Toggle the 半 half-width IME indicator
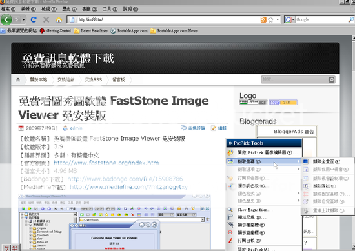The width and height of the screenshot is (355, 251). point(15,248)
